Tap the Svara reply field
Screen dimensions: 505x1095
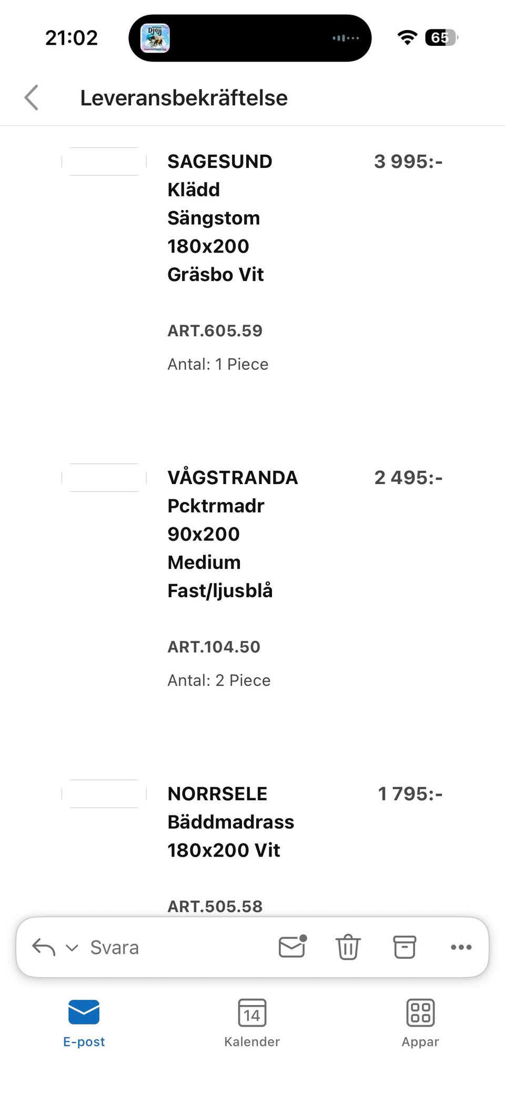tap(115, 948)
